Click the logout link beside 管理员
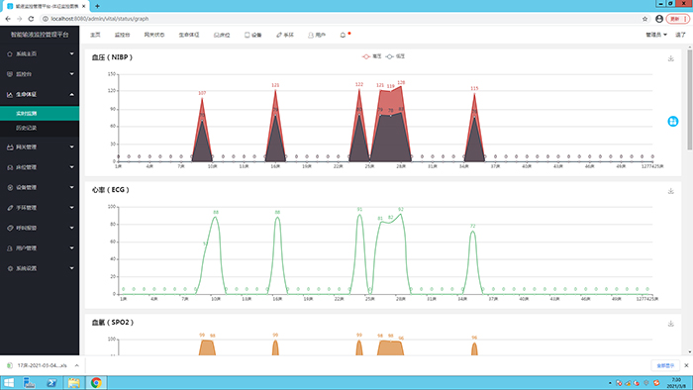The image size is (693, 390). point(680,35)
